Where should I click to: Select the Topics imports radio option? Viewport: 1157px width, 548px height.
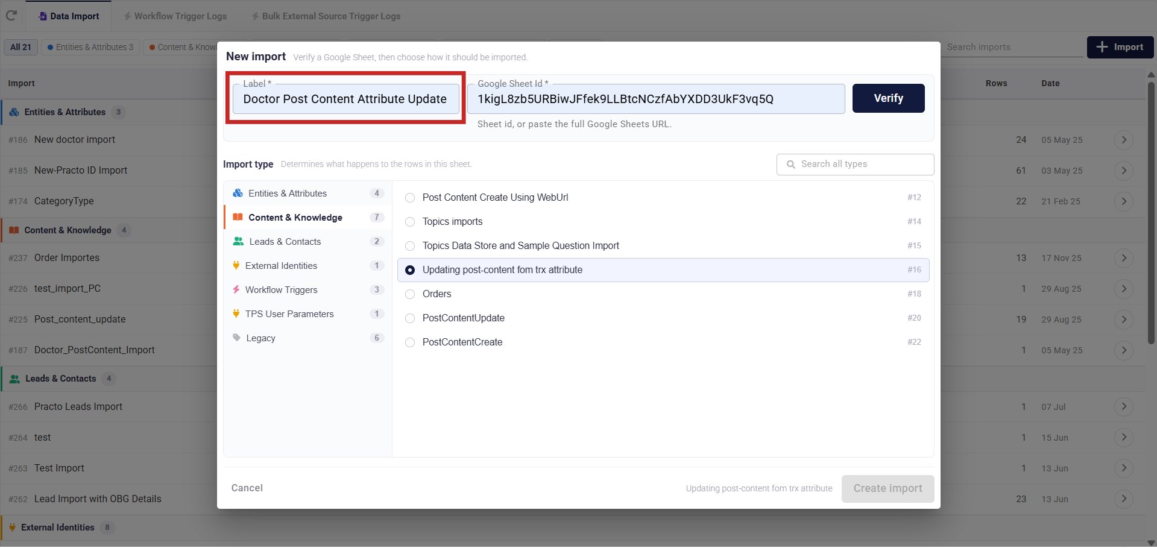pyautogui.click(x=410, y=222)
